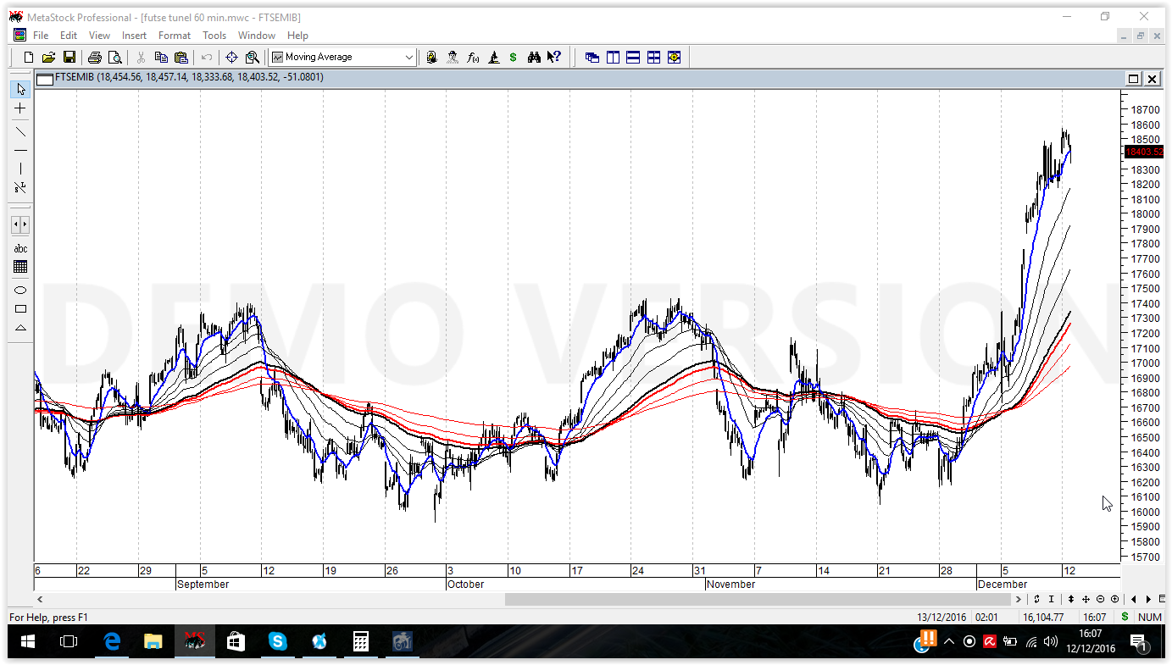The height and width of the screenshot is (665, 1172).
Task: Open the Help menu
Action: point(297,36)
